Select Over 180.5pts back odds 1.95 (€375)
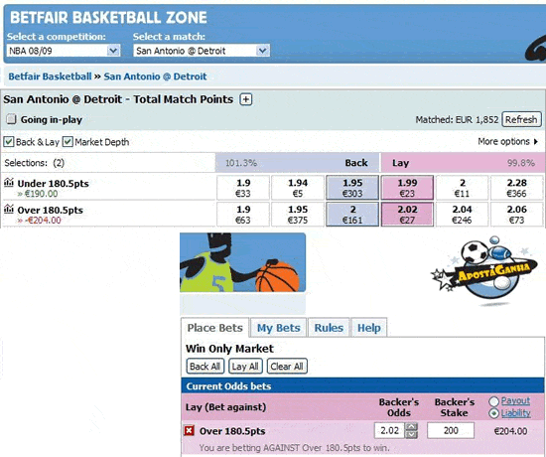 pos(298,215)
